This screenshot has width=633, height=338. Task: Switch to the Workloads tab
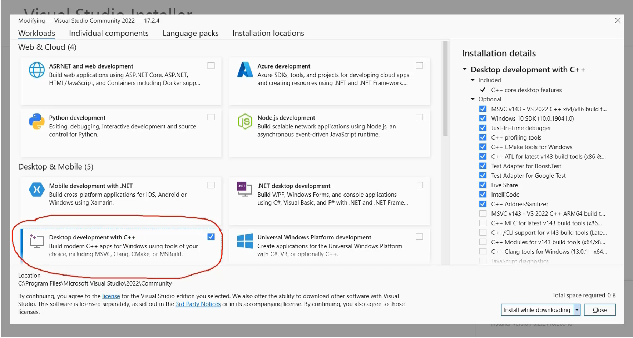(x=37, y=33)
